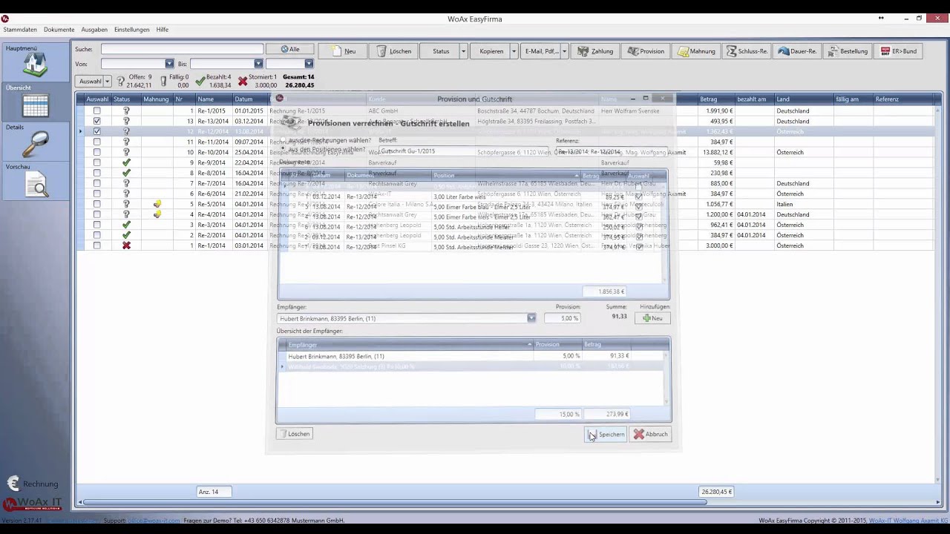Open the Bis date dropdown
Image resolution: width=950 pixels, height=534 pixels.
pos(258,64)
